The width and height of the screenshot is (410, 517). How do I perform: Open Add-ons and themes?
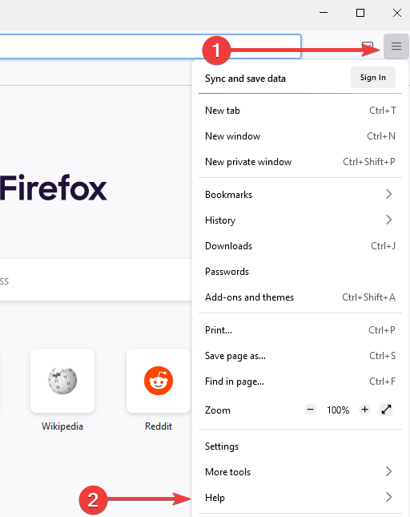pos(300,297)
